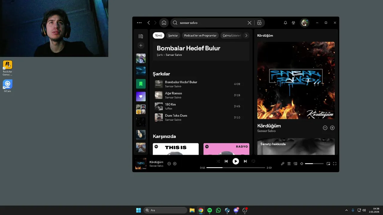Viewport: 383px width, 215px height.
Task: Open the Friend Activity icon
Action: click(294, 23)
